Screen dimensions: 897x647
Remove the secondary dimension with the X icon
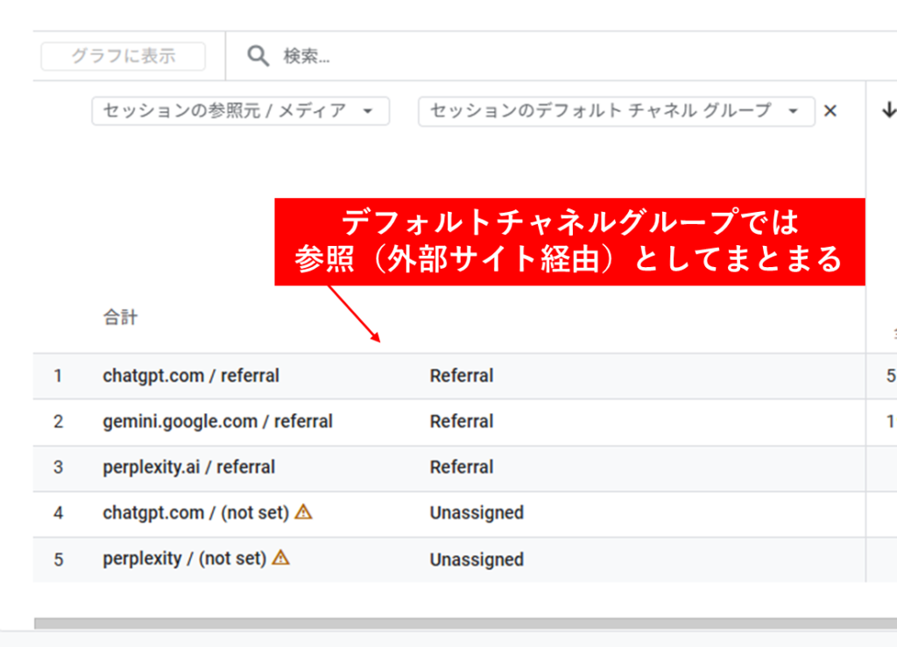tap(830, 111)
